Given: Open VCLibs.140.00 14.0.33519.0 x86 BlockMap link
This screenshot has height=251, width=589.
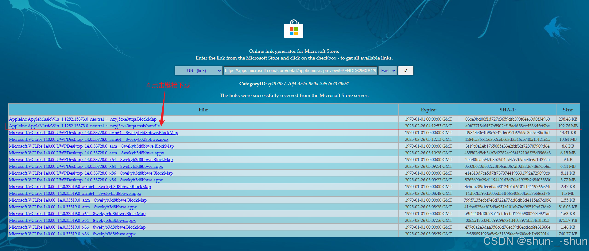Looking at the screenshot, I should click(77, 227).
